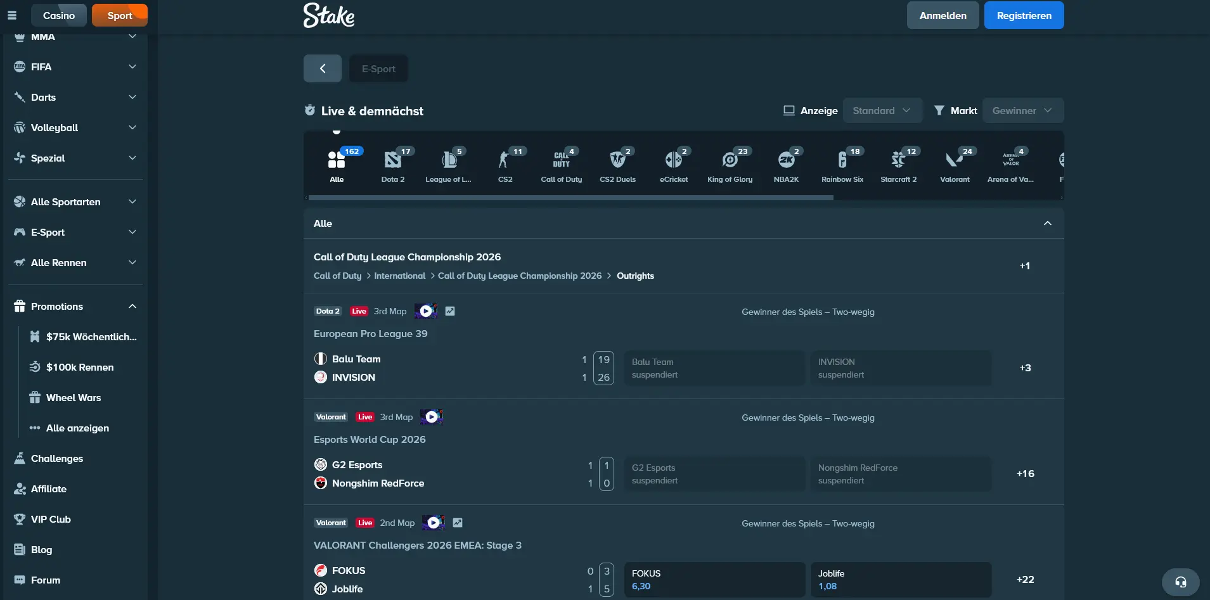Open live stream for G2 Esports match
Viewport: 1210px width, 600px height.
[x=432, y=417]
